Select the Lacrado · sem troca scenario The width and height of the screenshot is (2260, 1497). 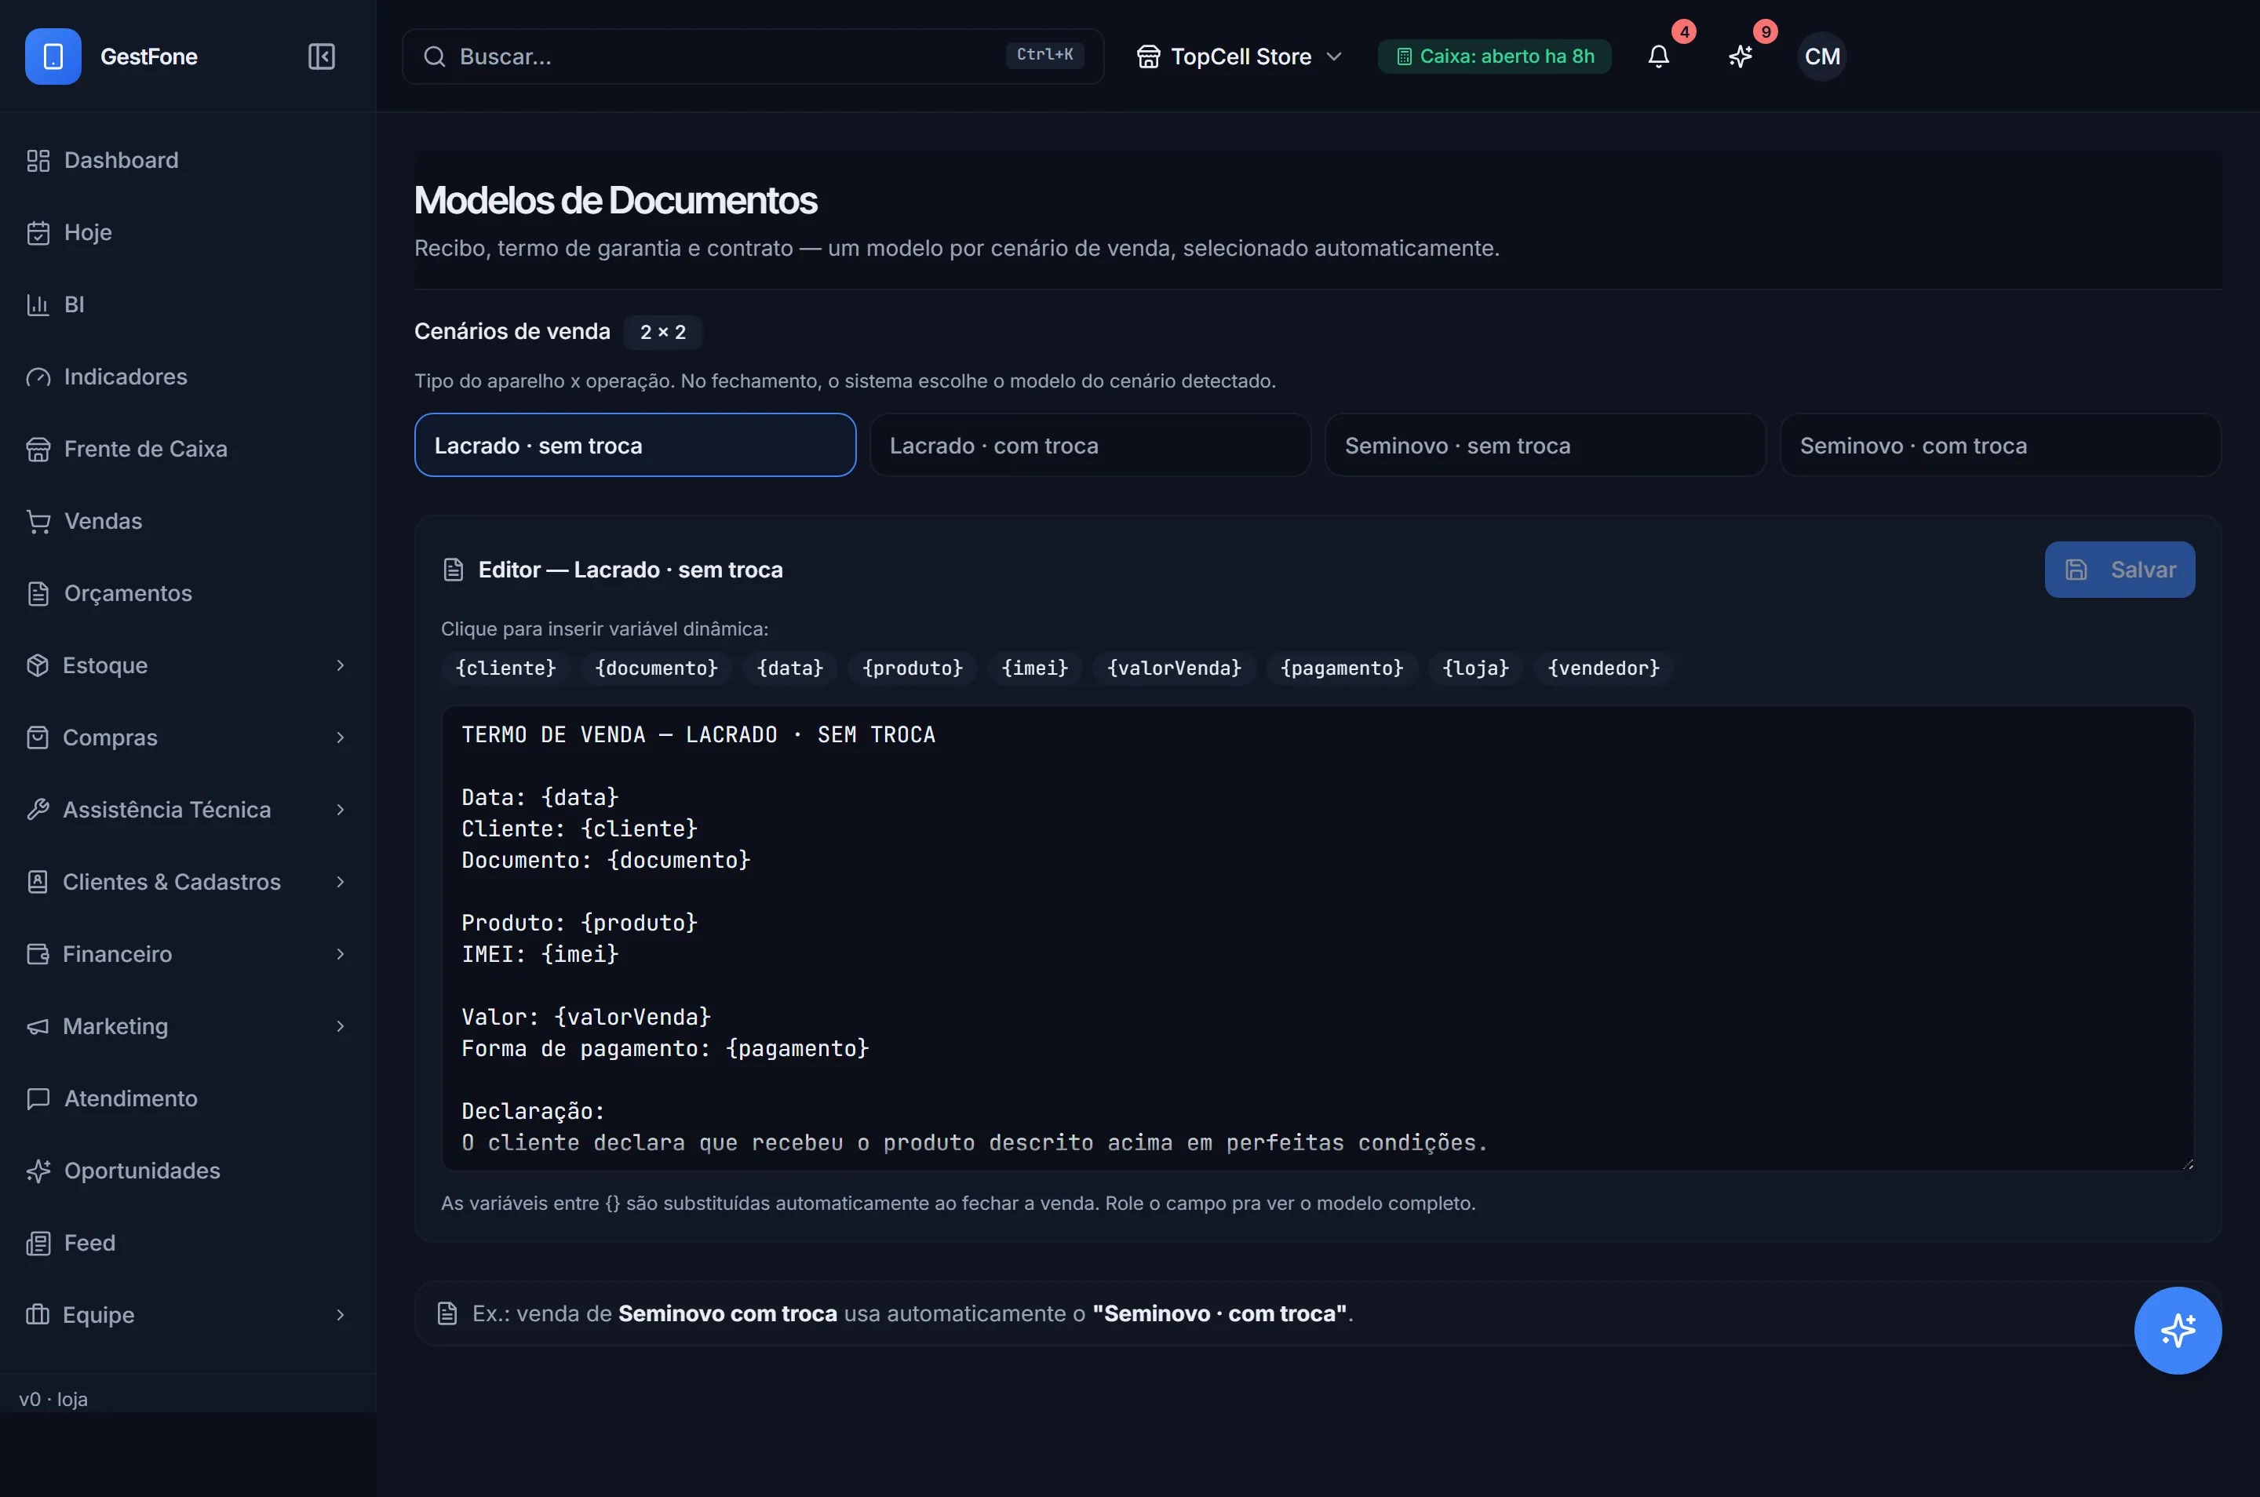[635, 445]
